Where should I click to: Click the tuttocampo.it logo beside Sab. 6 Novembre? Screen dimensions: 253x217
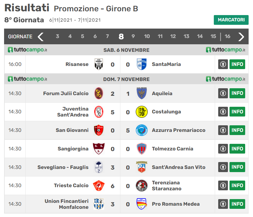(28, 50)
